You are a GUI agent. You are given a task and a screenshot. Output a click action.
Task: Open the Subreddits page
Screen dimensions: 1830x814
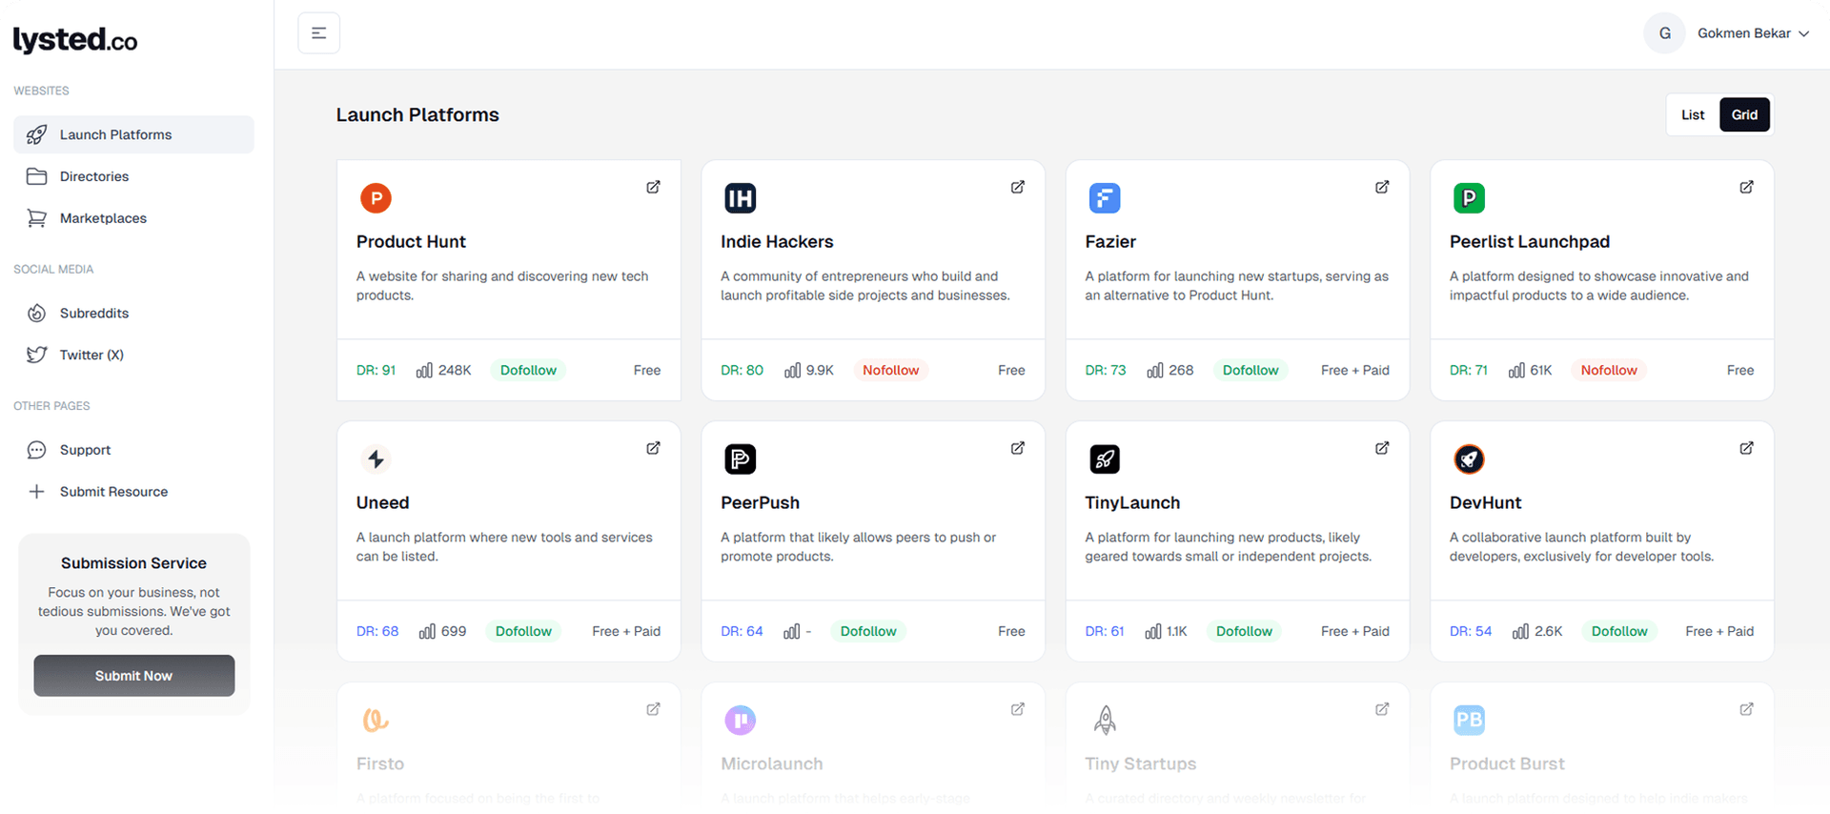[x=93, y=314]
